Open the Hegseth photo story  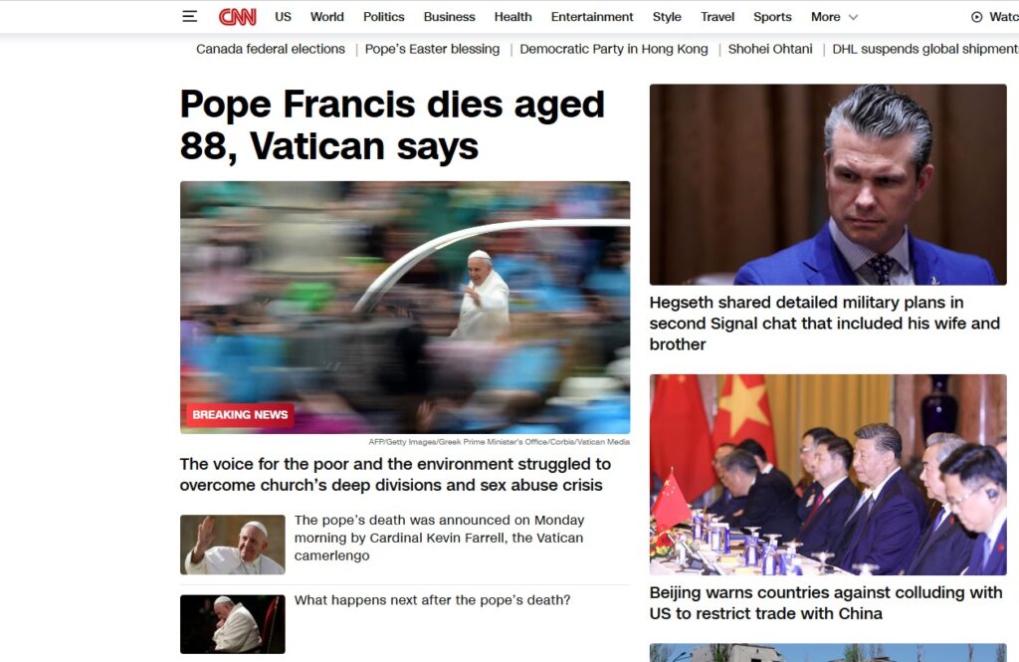click(828, 184)
